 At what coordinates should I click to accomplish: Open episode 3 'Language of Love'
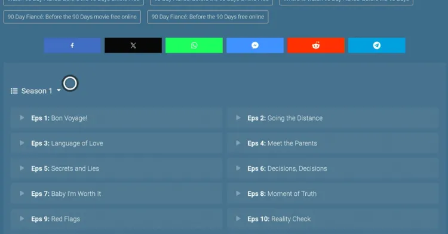coord(116,143)
